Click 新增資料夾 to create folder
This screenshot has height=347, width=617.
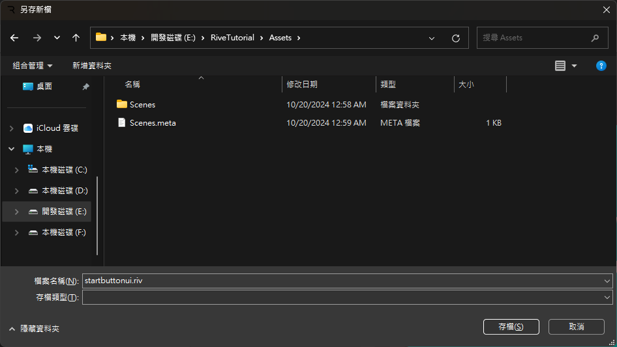(x=92, y=66)
